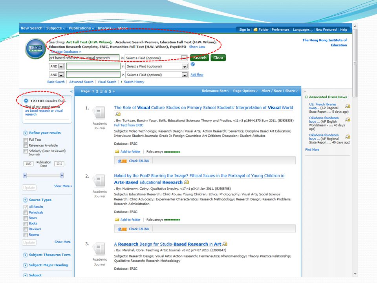Open the Subjects menu
The width and height of the screenshot is (377, 283).
point(56,28)
